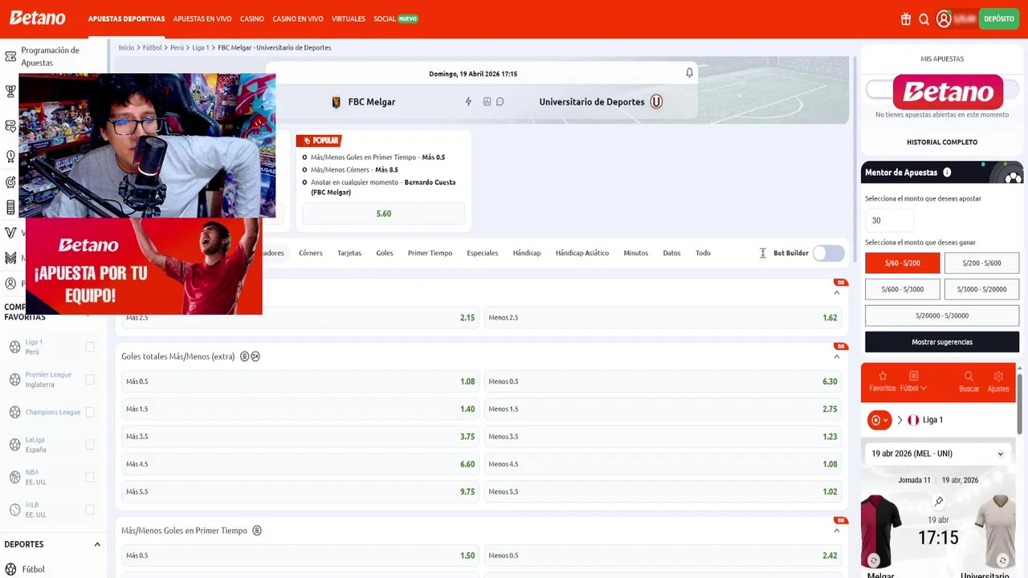Screen dimensions: 1028x578
Task: Switch to the Primer Tiempo tab
Action: [430, 253]
